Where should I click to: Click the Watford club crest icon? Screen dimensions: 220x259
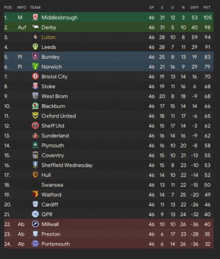point(35,195)
